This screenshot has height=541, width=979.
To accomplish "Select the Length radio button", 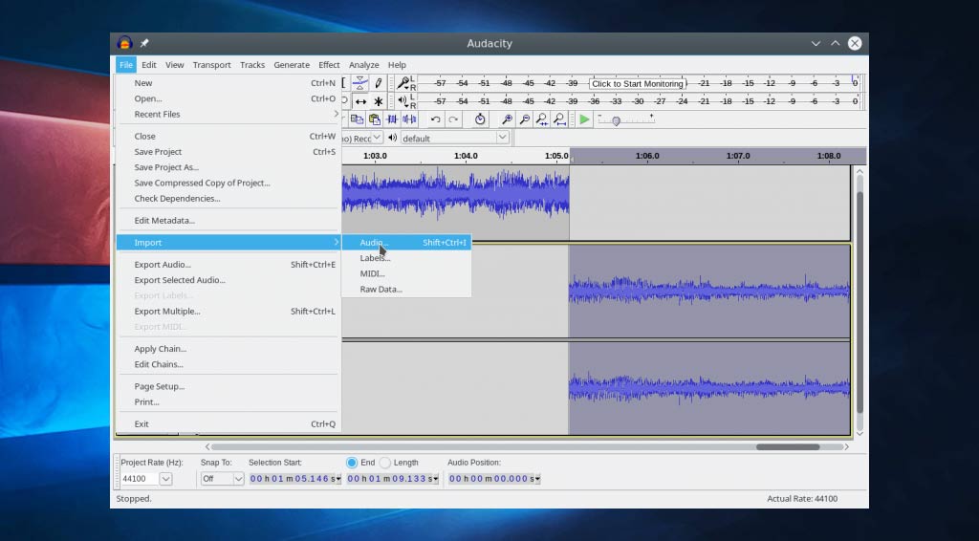I will [x=385, y=463].
